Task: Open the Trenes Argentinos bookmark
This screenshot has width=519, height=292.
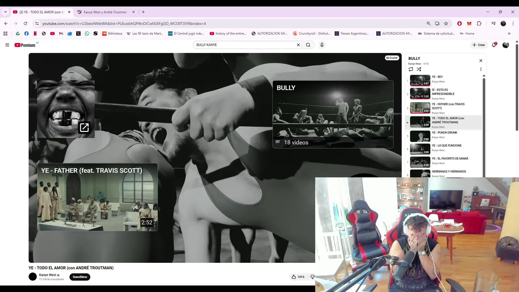Action: 352,34
